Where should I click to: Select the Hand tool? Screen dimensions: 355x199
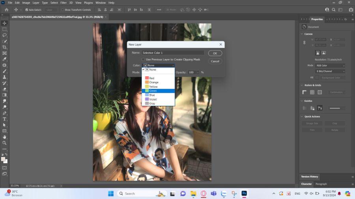[x=4, y=137]
